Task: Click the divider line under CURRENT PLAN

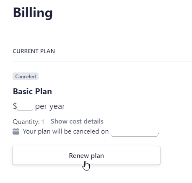Action: pos(102,62)
